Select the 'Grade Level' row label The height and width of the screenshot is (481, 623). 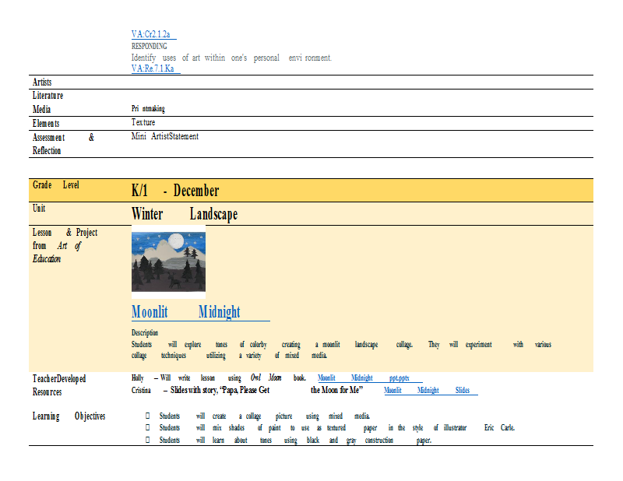(x=56, y=185)
